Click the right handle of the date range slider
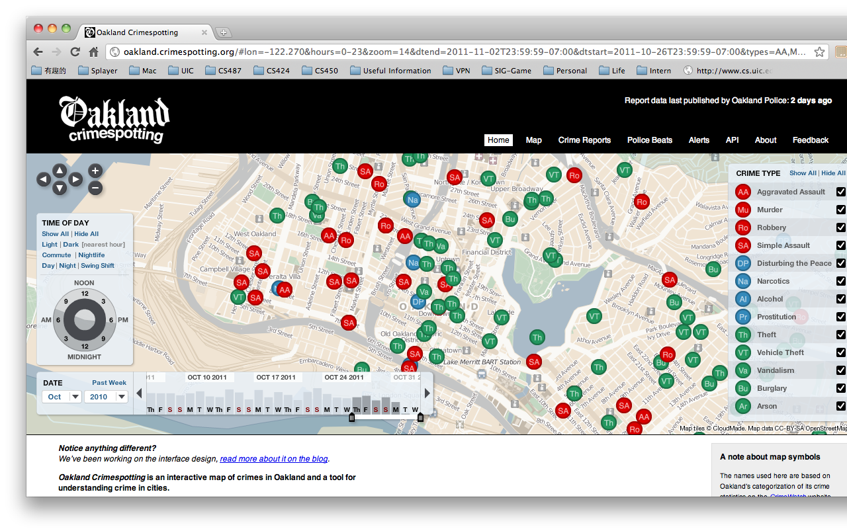The image size is (847, 529). [x=420, y=417]
